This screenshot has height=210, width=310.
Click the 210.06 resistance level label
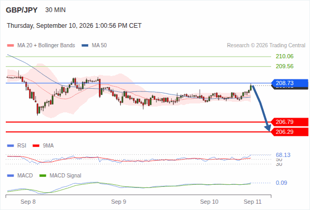coord(284,56)
